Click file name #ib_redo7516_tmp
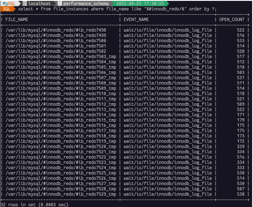Image resolution: width=253 pixels, height=207 pixels. click(x=61, y=125)
